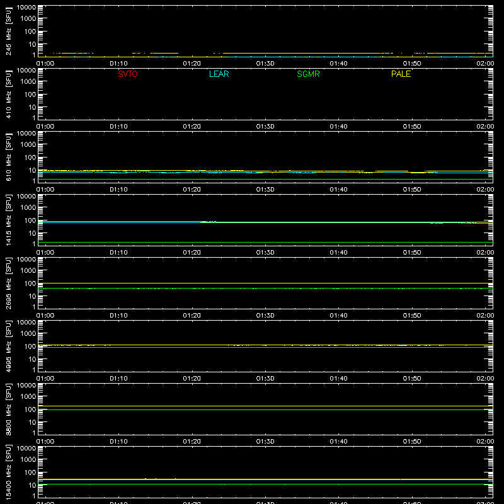
Task: Click the 01:40 label under 410 MHz panel
Action: (338, 127)
